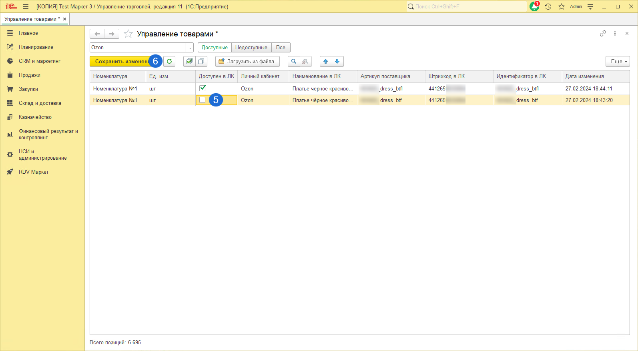The image size is (638, 351).
Task: Click the global search field
Action: (x=466, y=6)
